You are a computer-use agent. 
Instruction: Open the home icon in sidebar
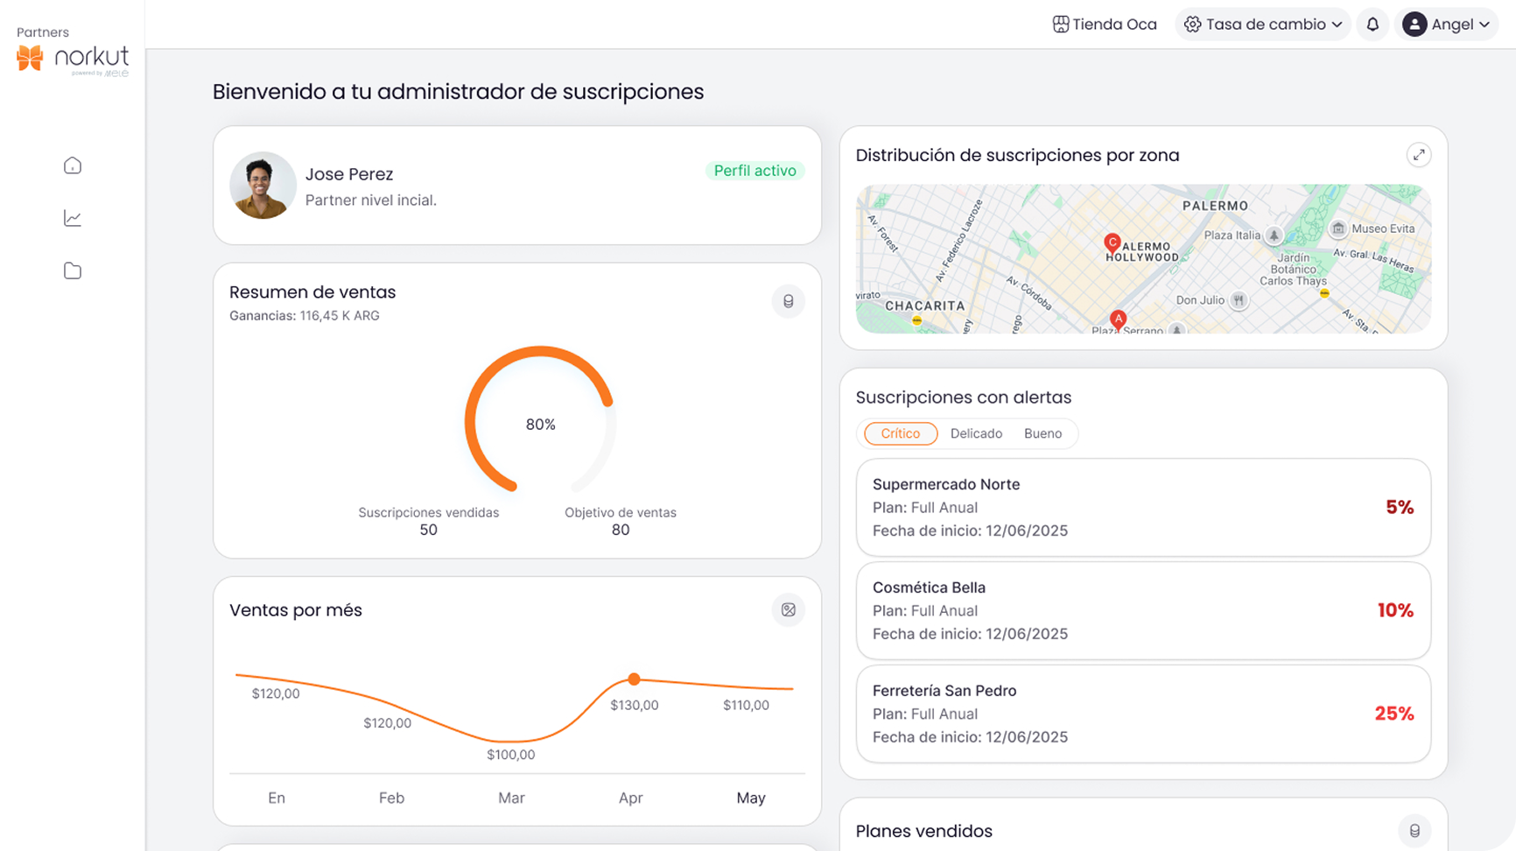coord(73,165)
